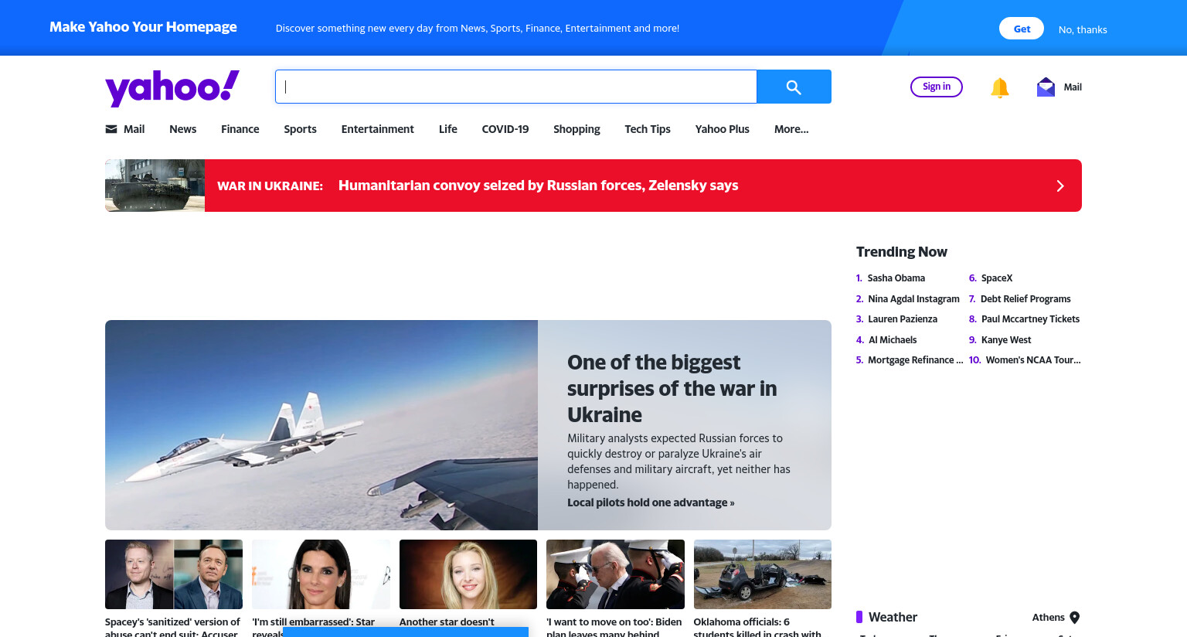Screen dimensions: 1187x637
Task: Open the Shopping section
Action: pos(576,129)
